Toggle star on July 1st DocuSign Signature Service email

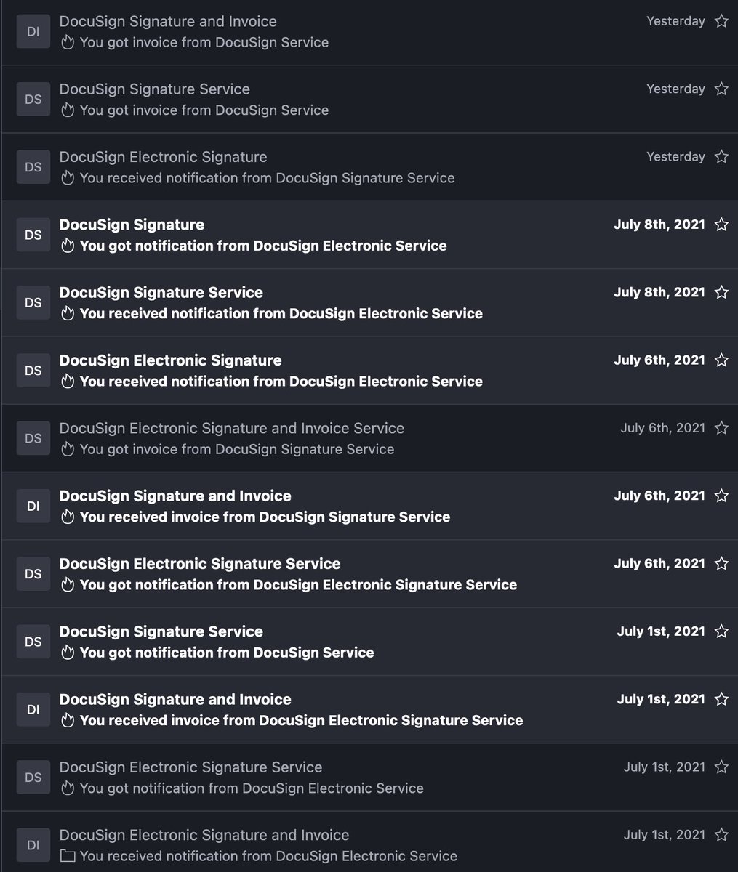coord(721,631)
